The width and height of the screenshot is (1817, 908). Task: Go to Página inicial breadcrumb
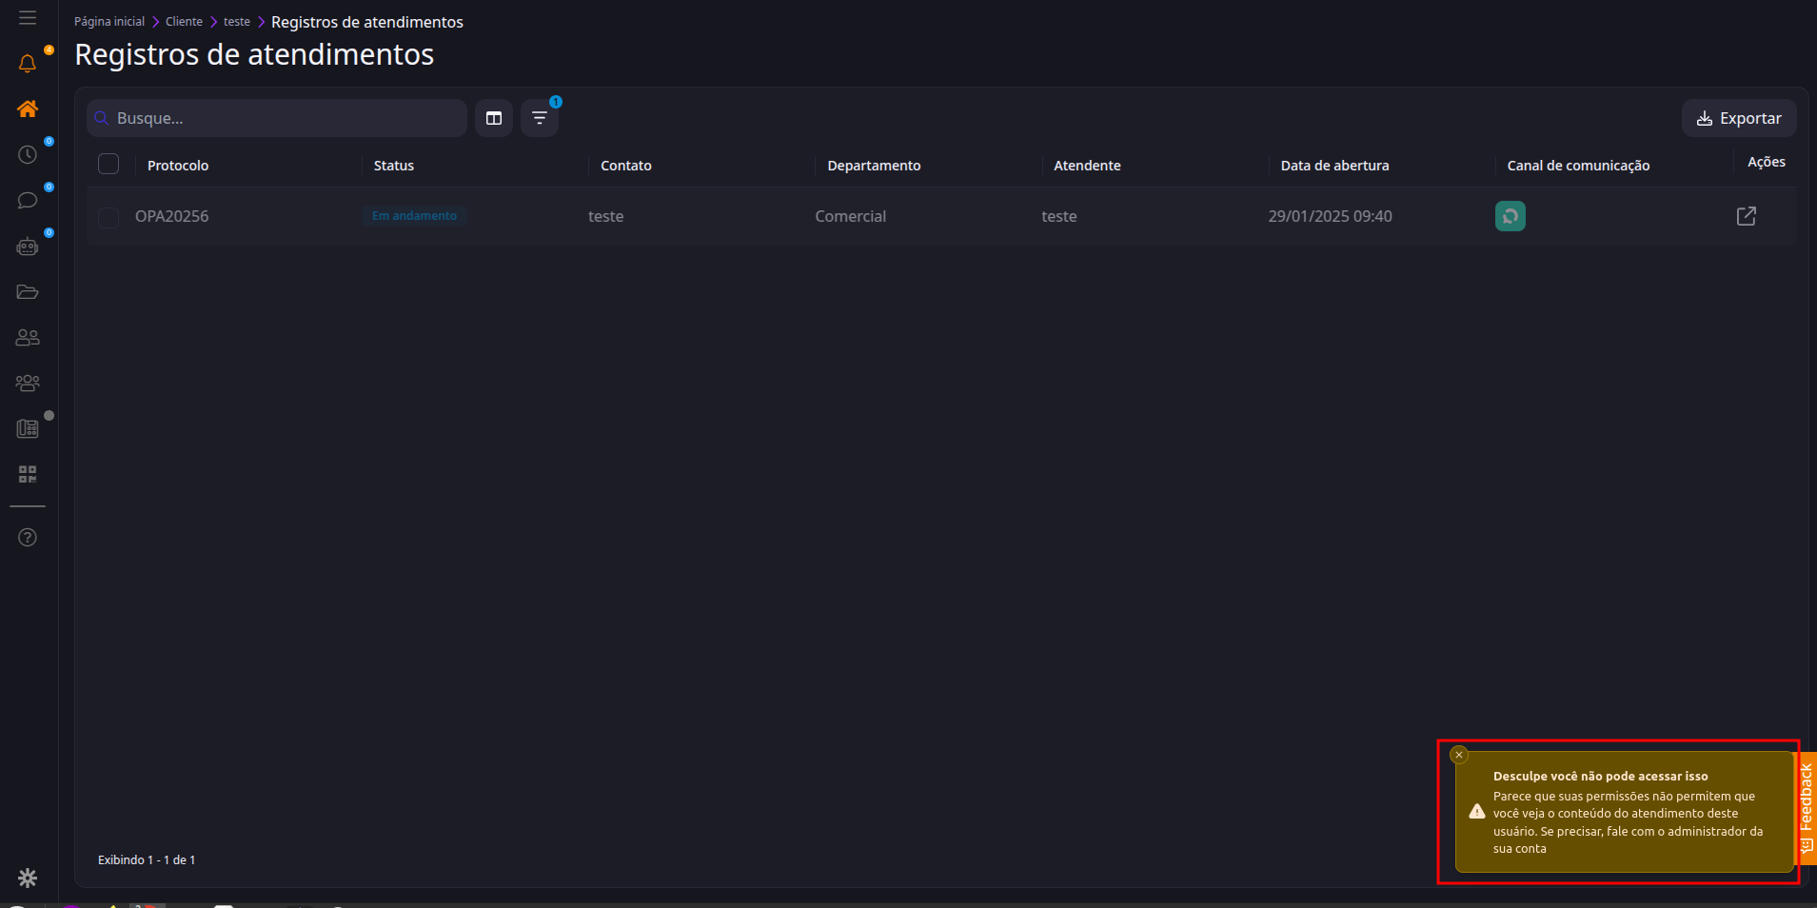click(x=109, y=22)
